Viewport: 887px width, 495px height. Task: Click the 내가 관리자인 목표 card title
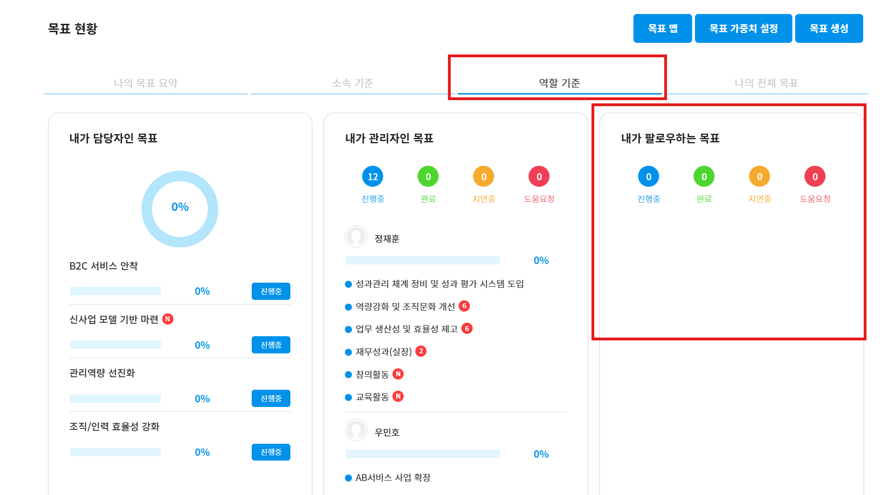389,138
